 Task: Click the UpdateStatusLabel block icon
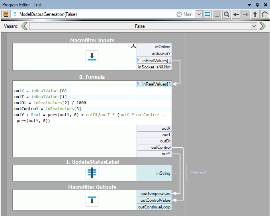coord(92,173)
